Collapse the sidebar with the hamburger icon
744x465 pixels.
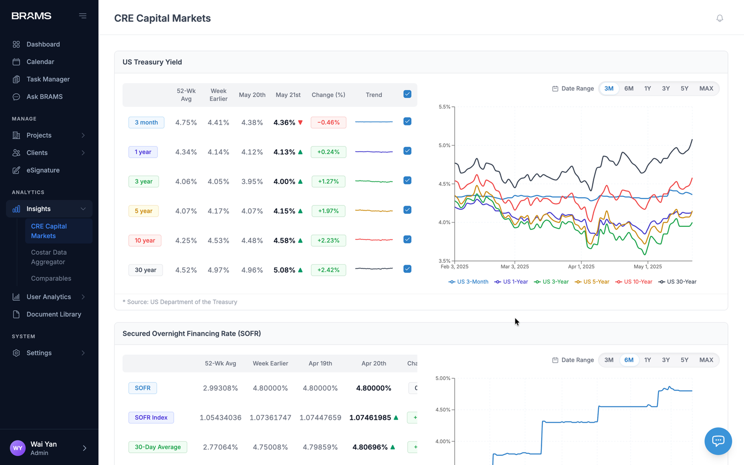coord(83,16)
